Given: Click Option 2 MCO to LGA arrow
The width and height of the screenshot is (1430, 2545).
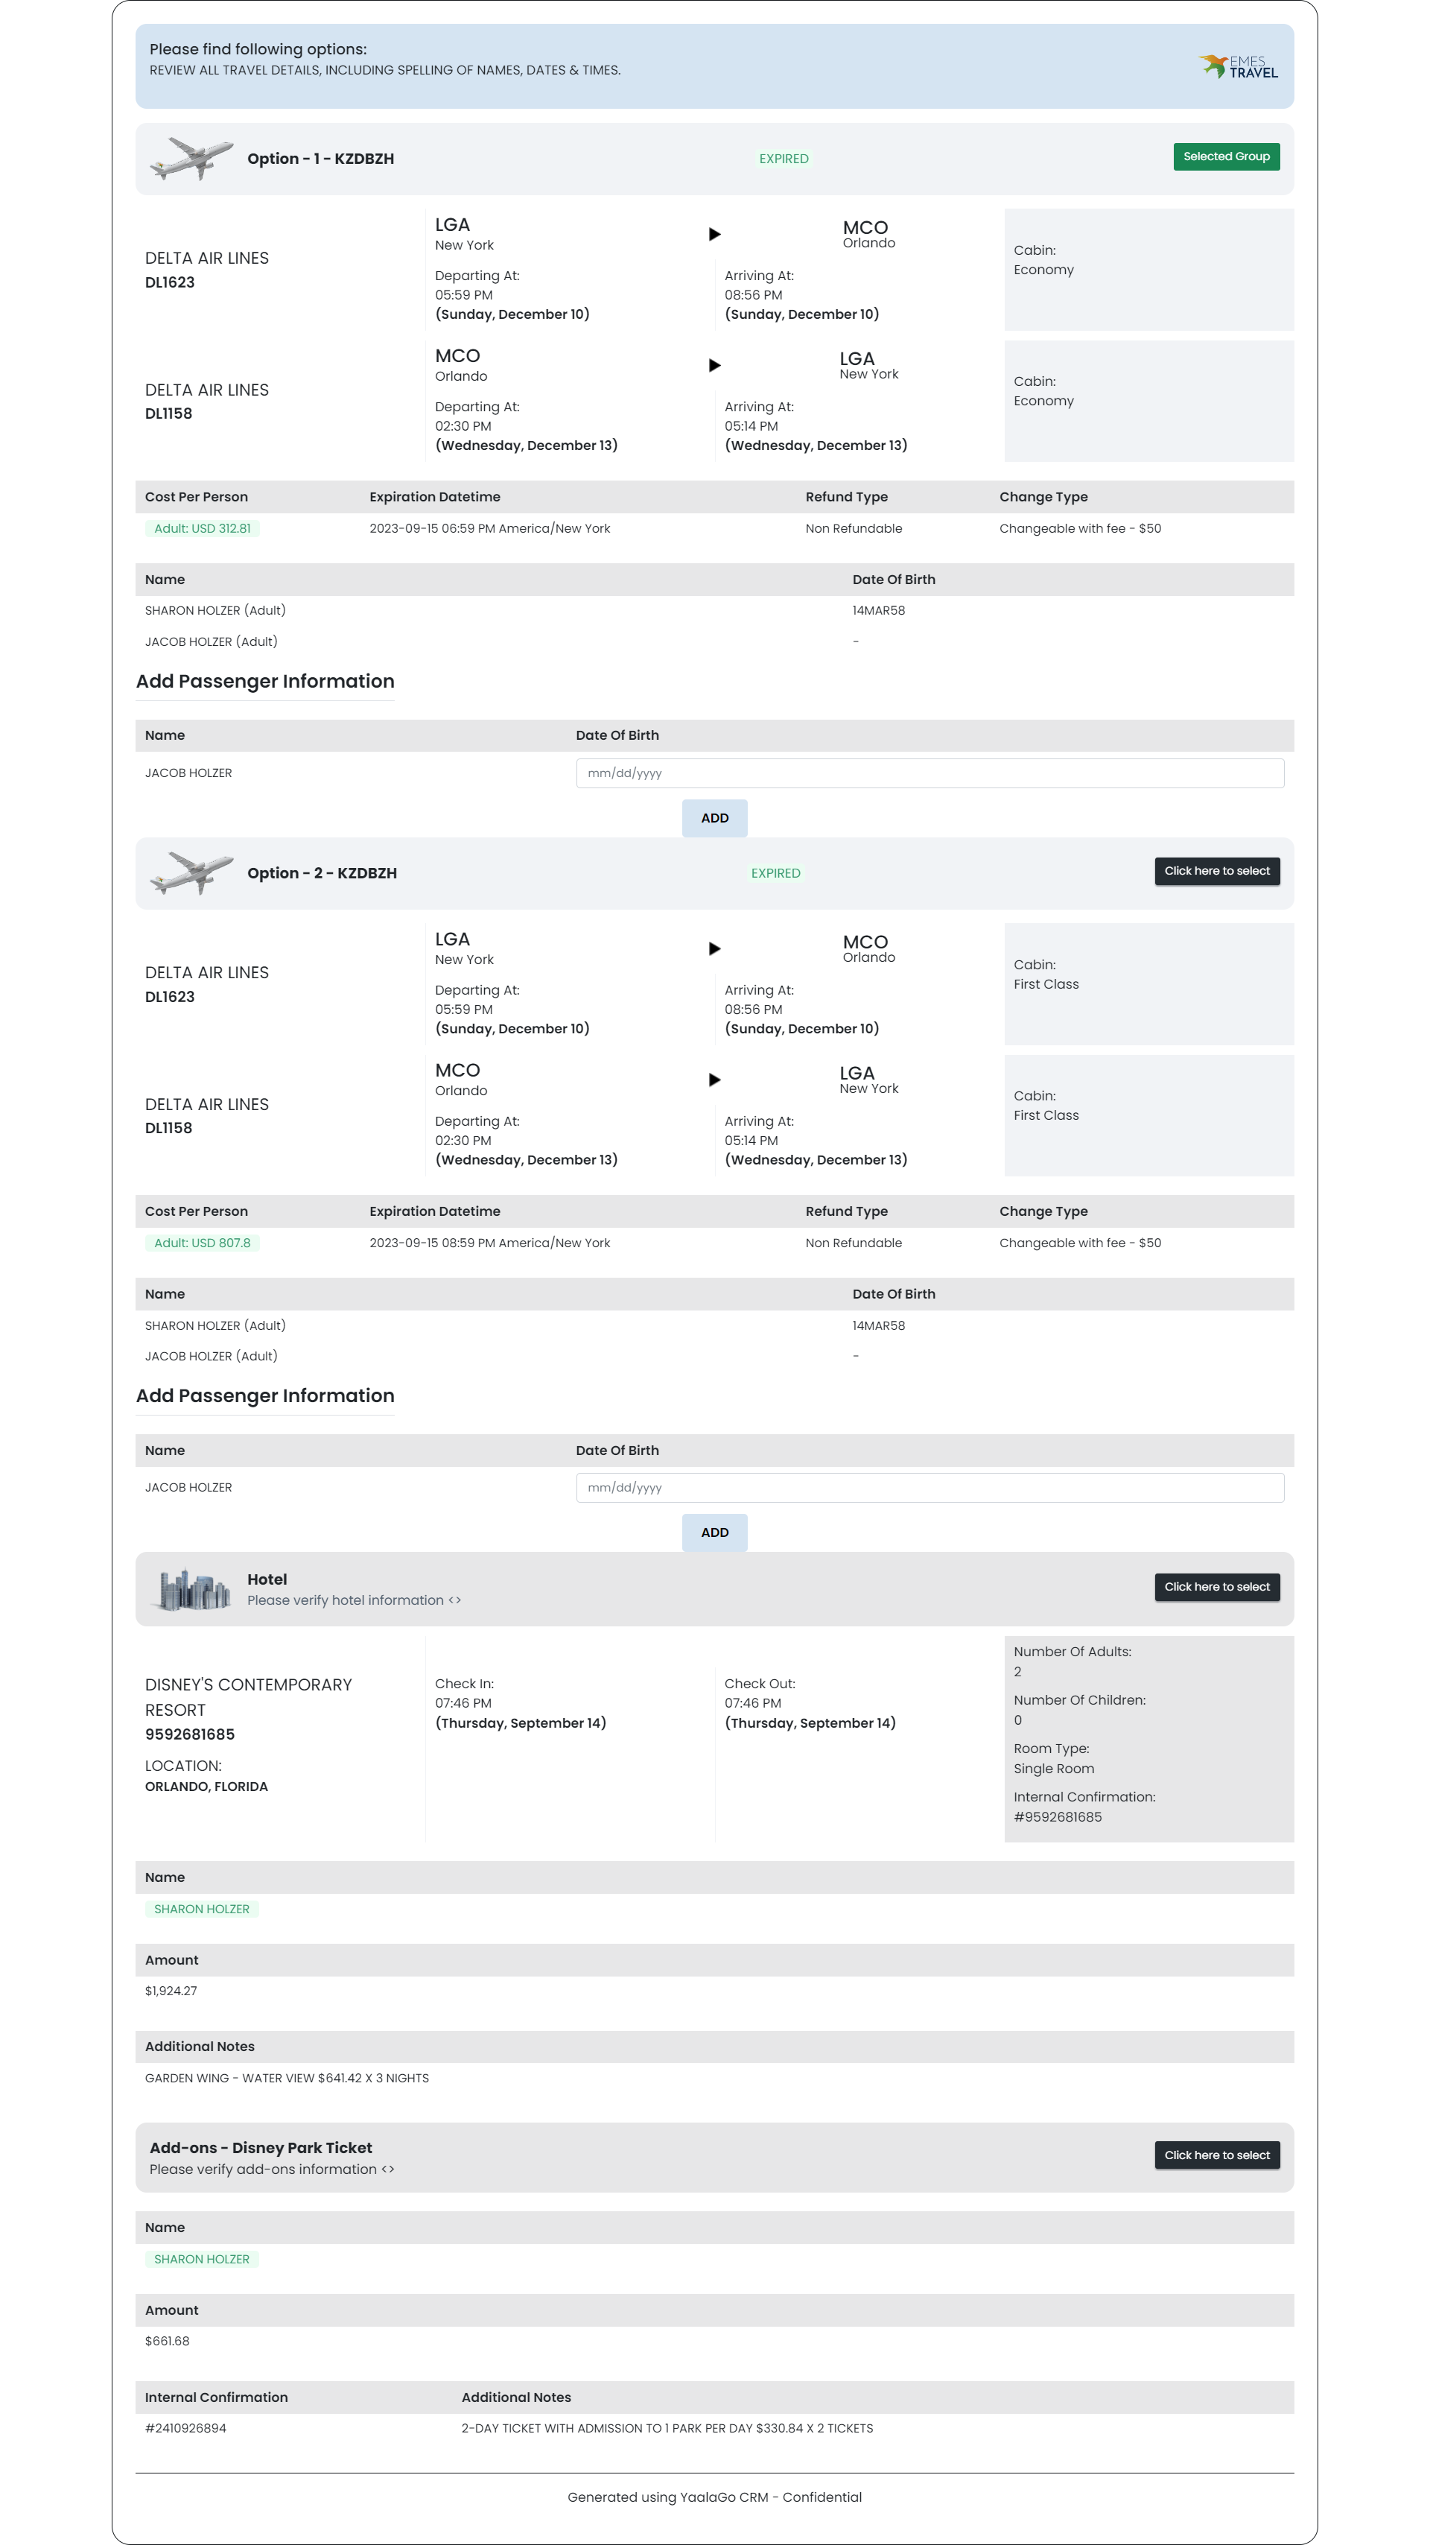Looking at the screenshot, I should point(714,1080).
